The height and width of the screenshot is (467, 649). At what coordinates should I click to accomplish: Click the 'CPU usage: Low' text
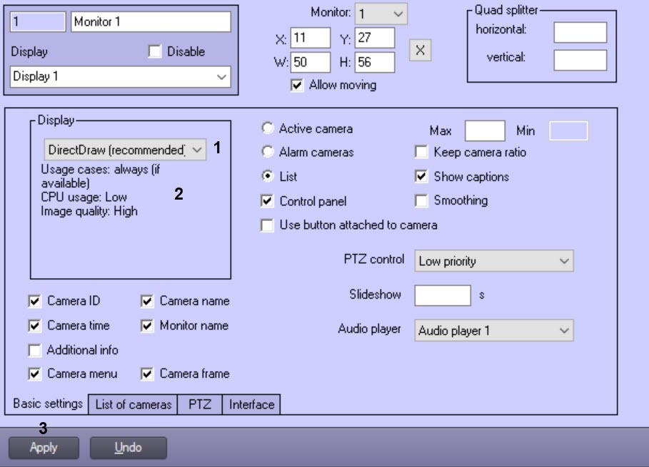click(84, 197)
